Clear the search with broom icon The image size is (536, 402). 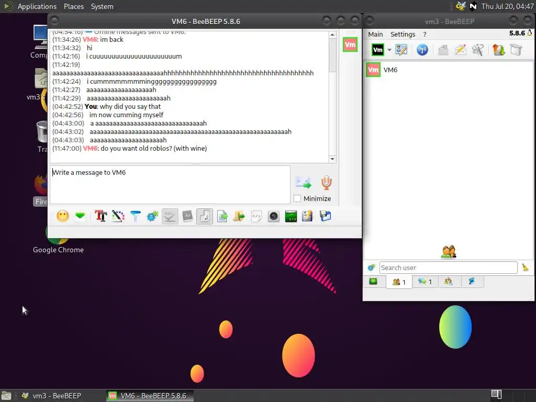click(525, 267)
